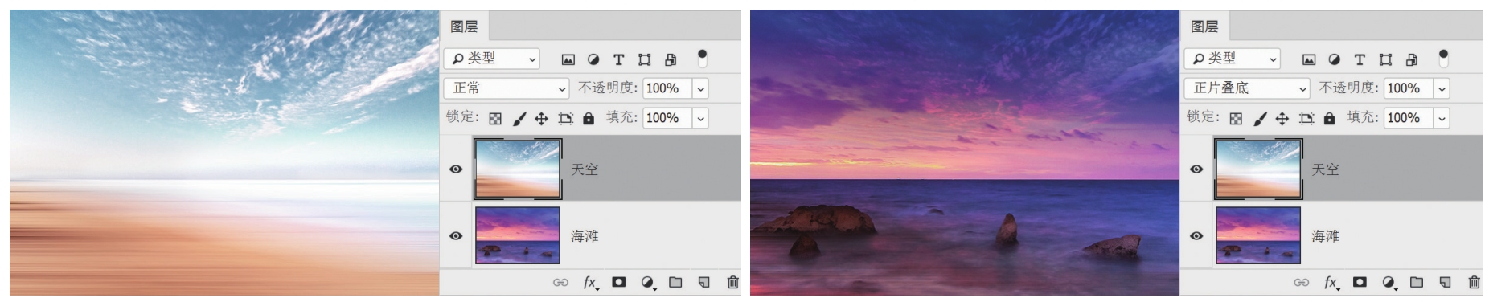The width and height of the screenshot is (1489, 302).
Task: Add layer mask in right panel
Action: pyautogui.click(x=1360, y=282)
